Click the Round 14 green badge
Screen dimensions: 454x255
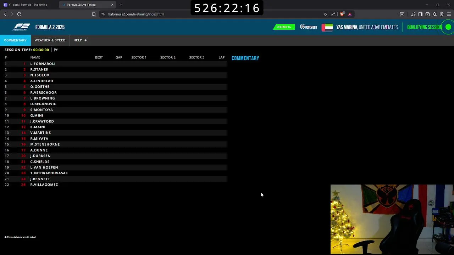pyautogui.click(x=284, y=27)
